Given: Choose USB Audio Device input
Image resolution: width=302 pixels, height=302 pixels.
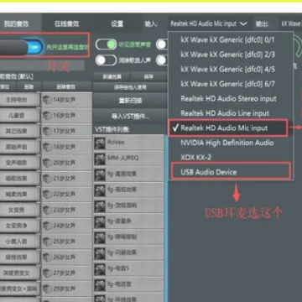Looking at the screenshot, I should click(x=231, y=172).
